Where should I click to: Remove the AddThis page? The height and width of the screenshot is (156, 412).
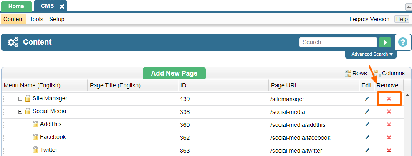pos(389,124)
